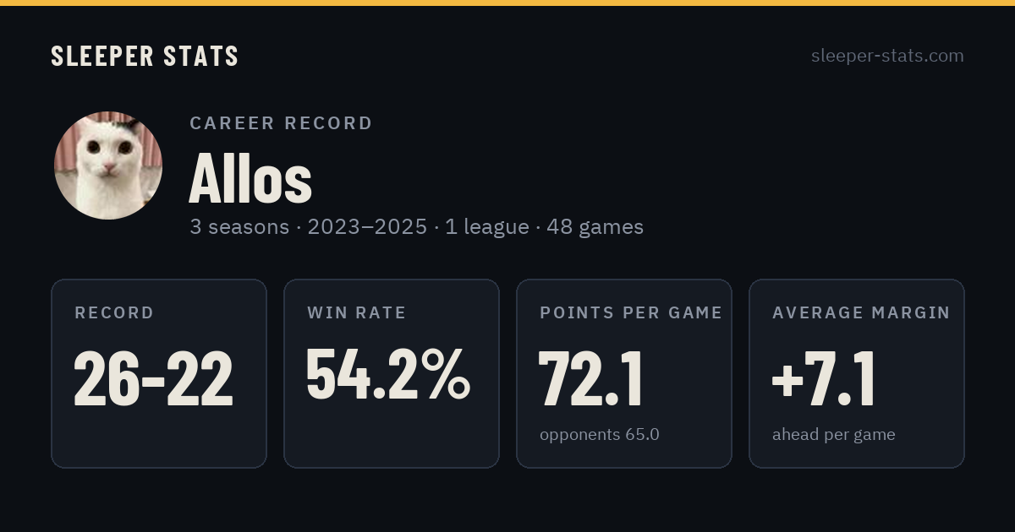Click the 72.1 points value
The width and height of the screenshot is (1015, 532).
pyautogui.click(x=591, y=377)
